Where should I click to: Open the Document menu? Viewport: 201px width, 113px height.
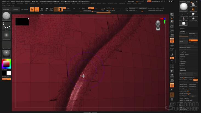20,4
